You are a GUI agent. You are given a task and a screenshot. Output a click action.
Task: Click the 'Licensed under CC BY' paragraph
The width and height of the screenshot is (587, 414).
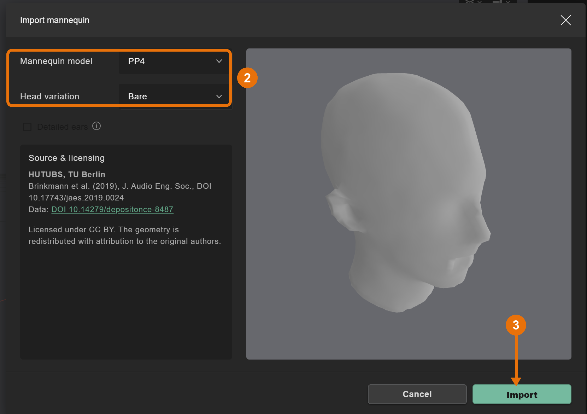125,235
